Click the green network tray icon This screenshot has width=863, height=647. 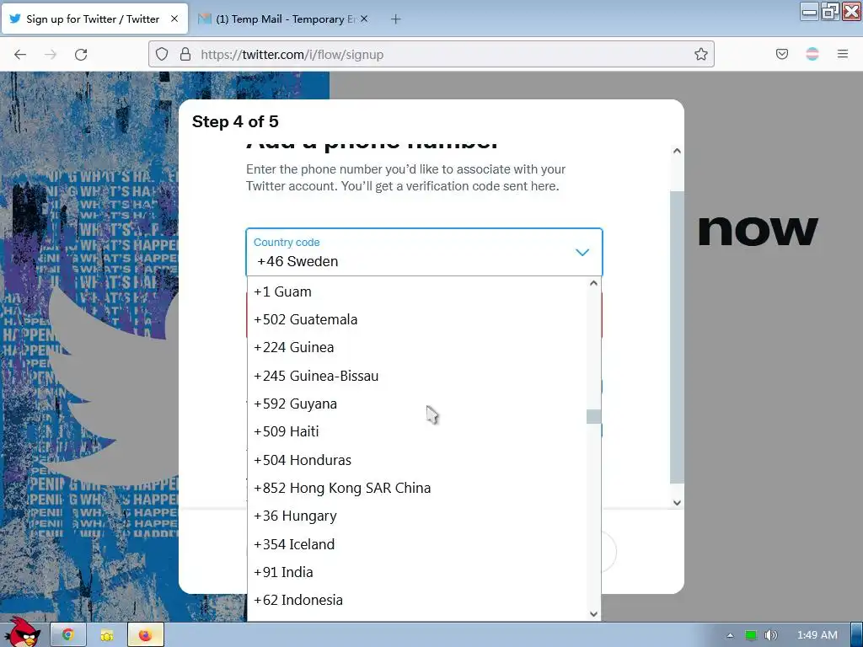751,635
